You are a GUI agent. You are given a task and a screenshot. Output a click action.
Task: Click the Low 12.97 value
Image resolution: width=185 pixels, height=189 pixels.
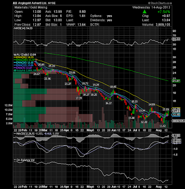[37, 20]
